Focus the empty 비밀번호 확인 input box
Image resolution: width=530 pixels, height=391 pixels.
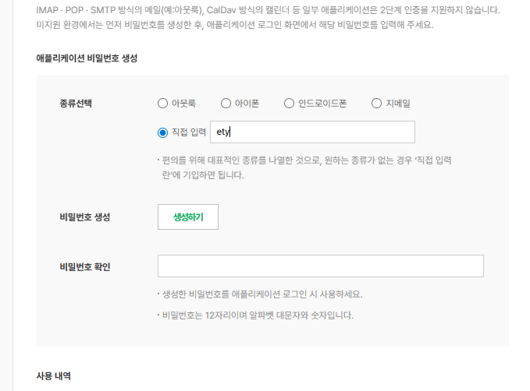[320, 266]
